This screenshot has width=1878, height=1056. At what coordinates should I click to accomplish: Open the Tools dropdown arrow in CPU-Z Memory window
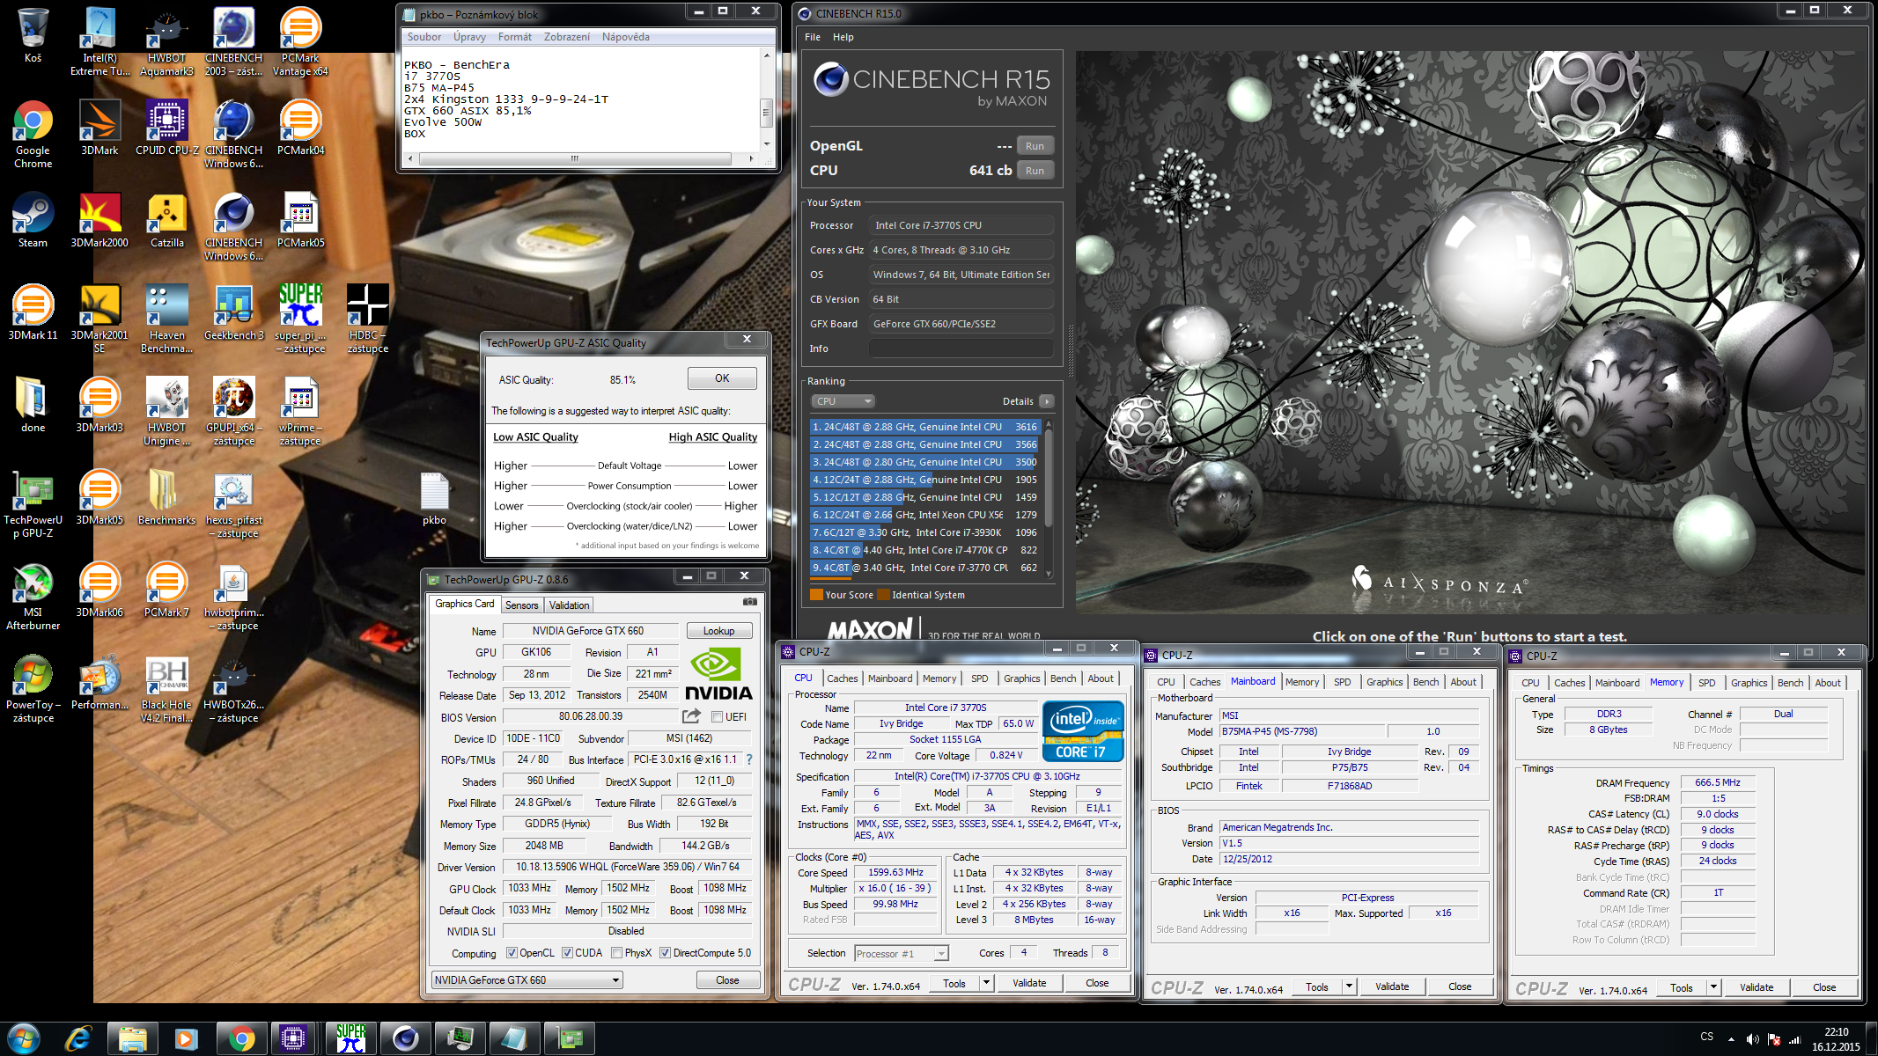coord(1713,987)
